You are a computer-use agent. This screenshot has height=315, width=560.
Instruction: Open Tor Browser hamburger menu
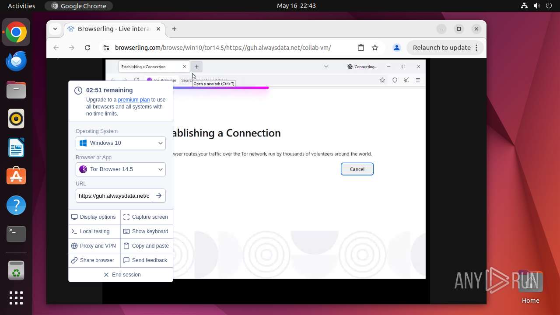click(x=418, y=80)
